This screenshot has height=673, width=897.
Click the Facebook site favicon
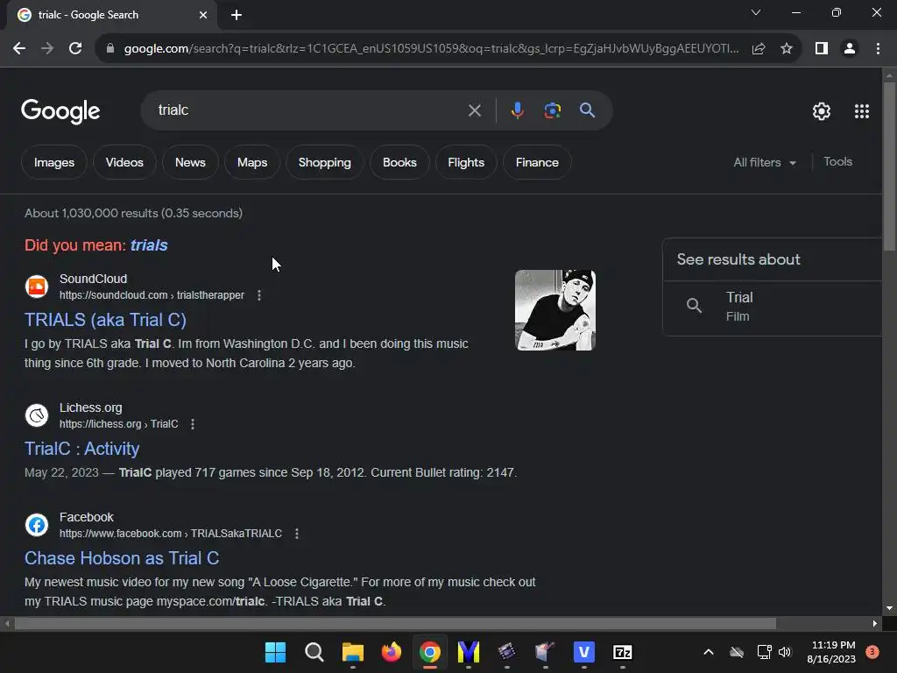(37, 525)
